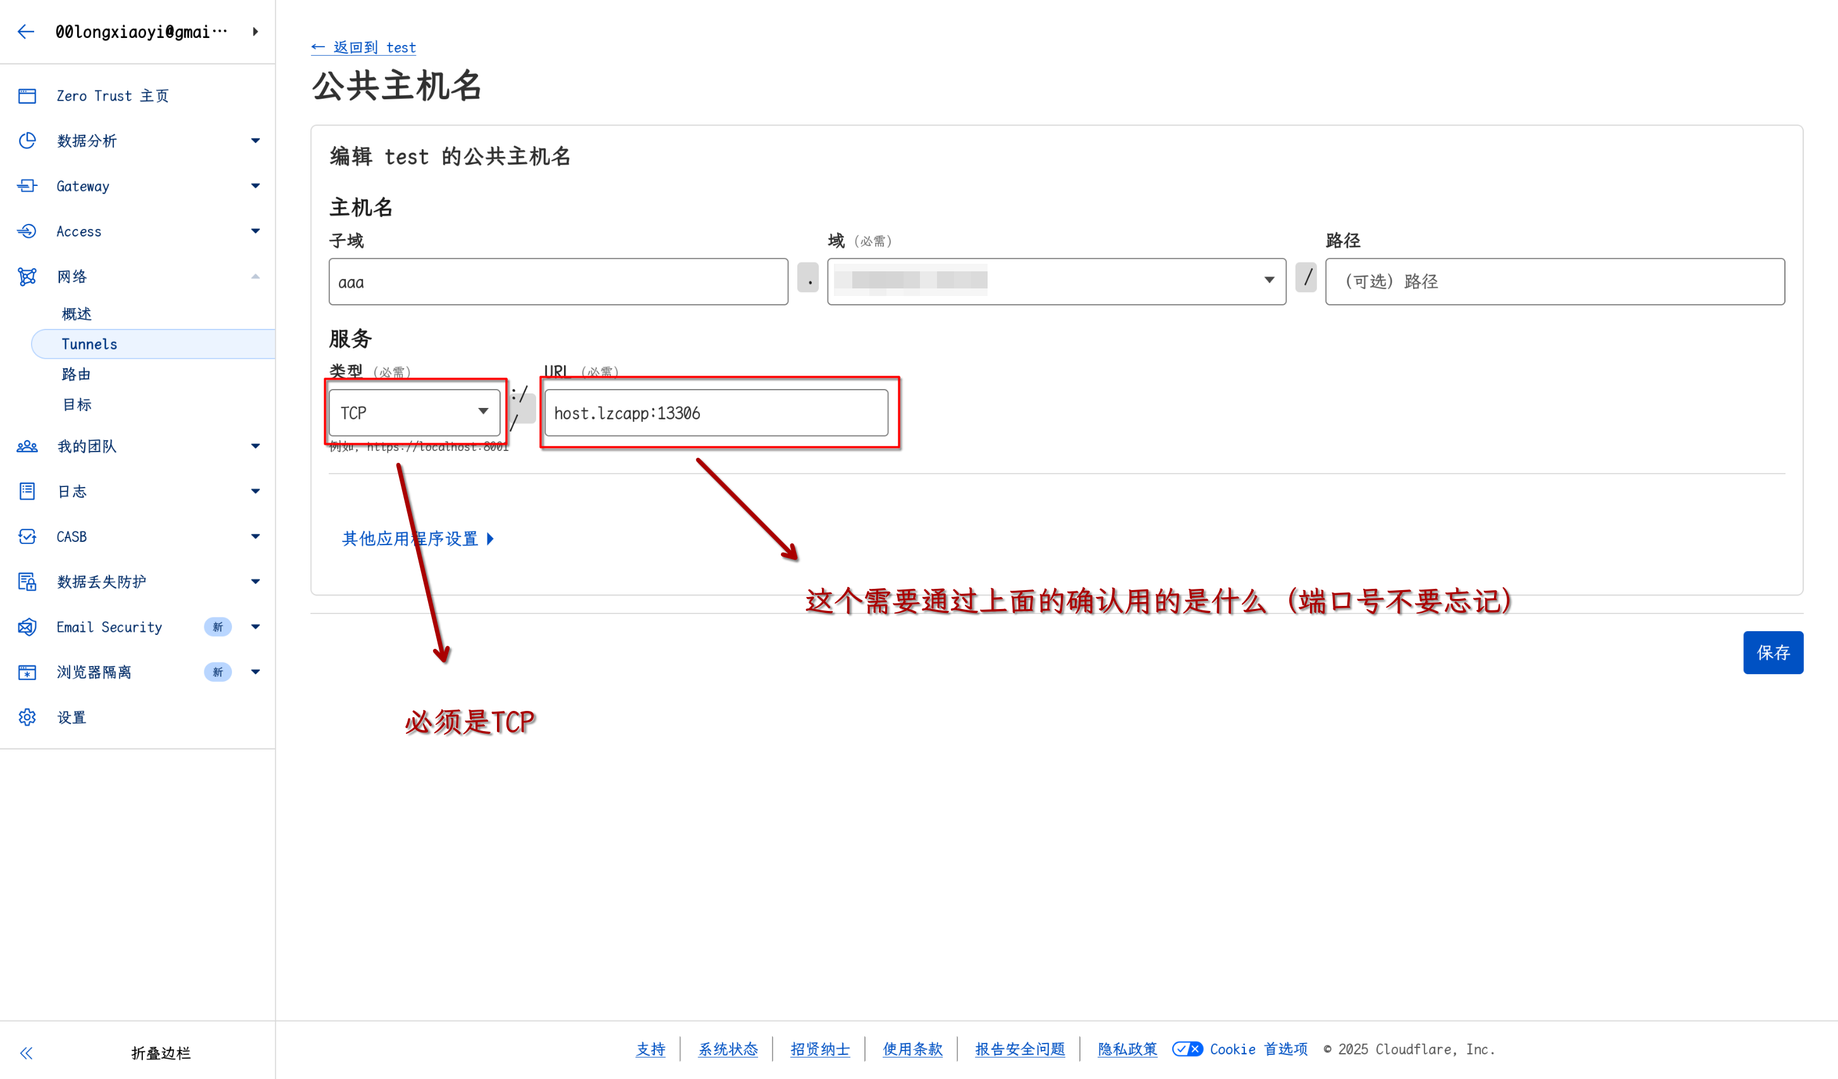Click the Cookie preferences toggle icon
The height and width of the screenshot is (1079, 1838).
pyautogui.click(x=1187, y=1049)
